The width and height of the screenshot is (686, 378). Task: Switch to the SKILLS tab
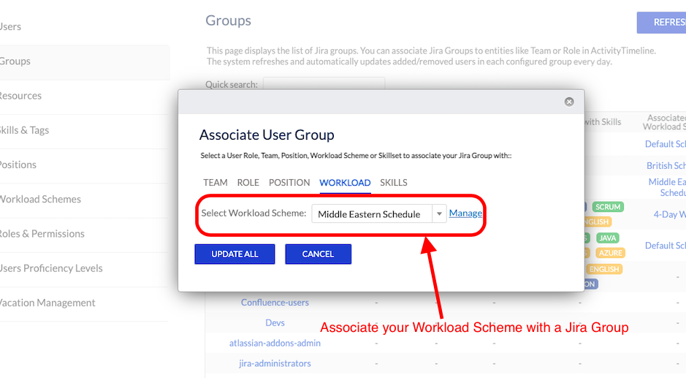pos(394,183)
